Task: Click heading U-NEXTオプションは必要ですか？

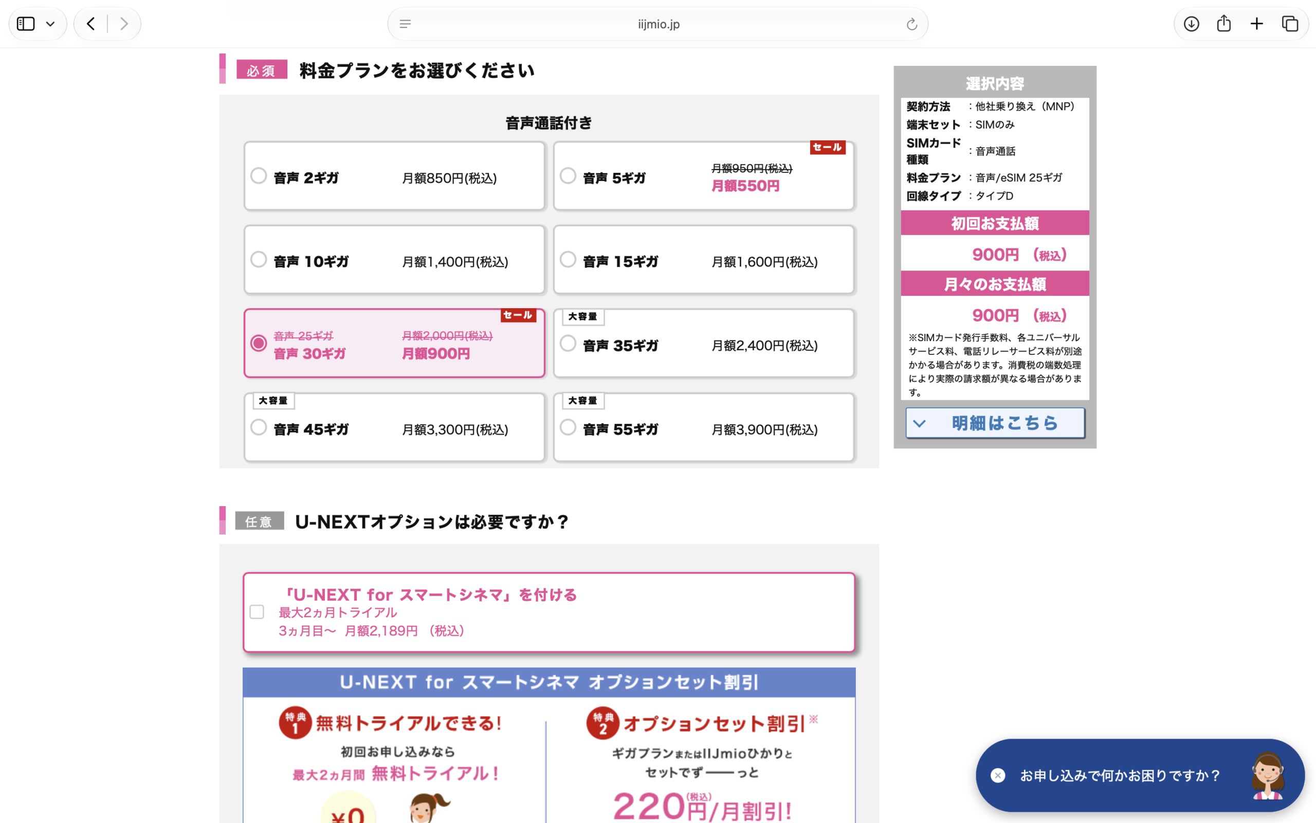Action: [432, 522]
